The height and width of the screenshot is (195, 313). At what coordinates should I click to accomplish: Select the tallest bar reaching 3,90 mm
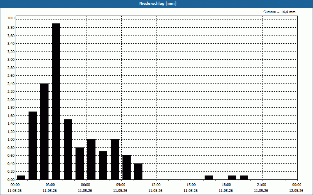point(56,101)
